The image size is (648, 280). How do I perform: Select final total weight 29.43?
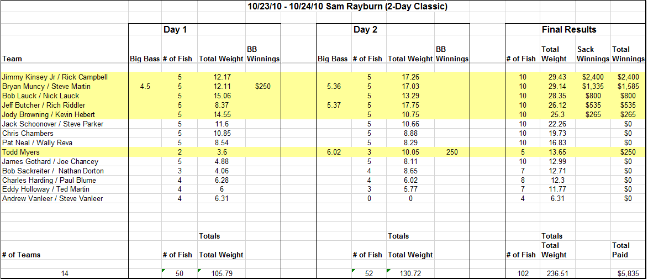[x=558, y=77]
